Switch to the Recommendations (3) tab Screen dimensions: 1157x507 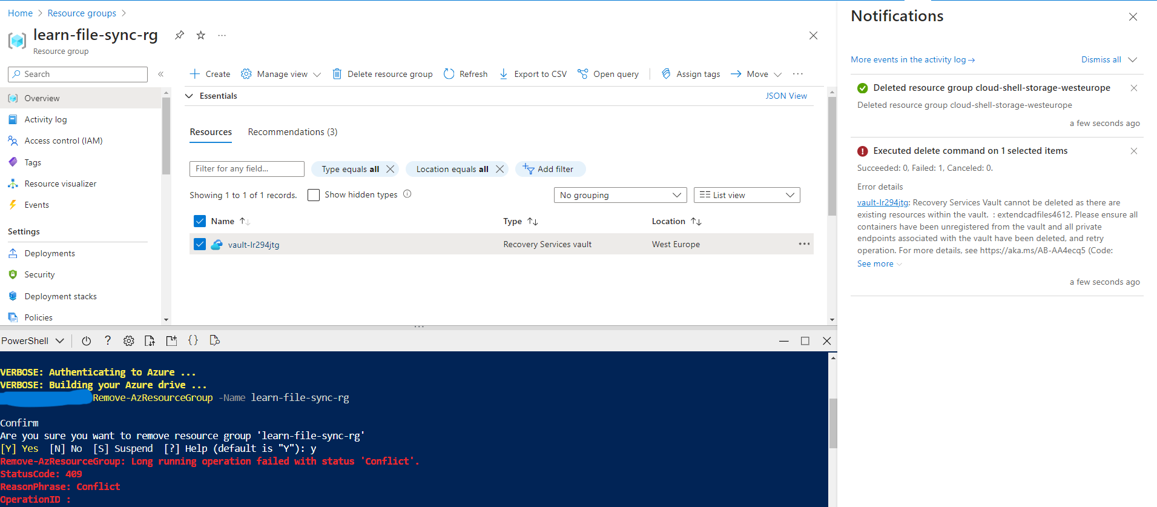[x=292, y=132]
